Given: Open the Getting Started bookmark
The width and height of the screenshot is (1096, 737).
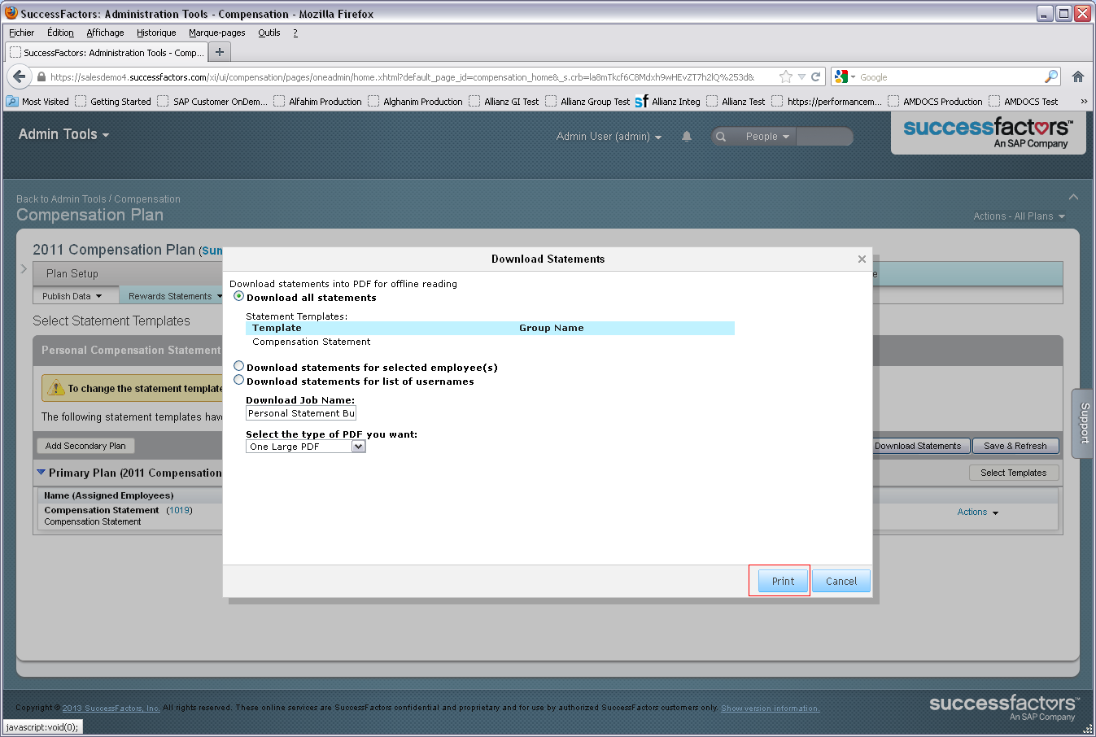Looking at the screenshot, I should (x=113, y=102).
